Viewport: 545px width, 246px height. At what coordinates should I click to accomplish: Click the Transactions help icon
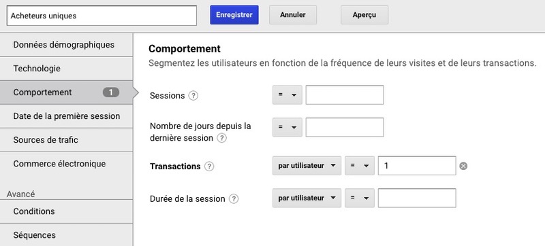tap(209, 166)
